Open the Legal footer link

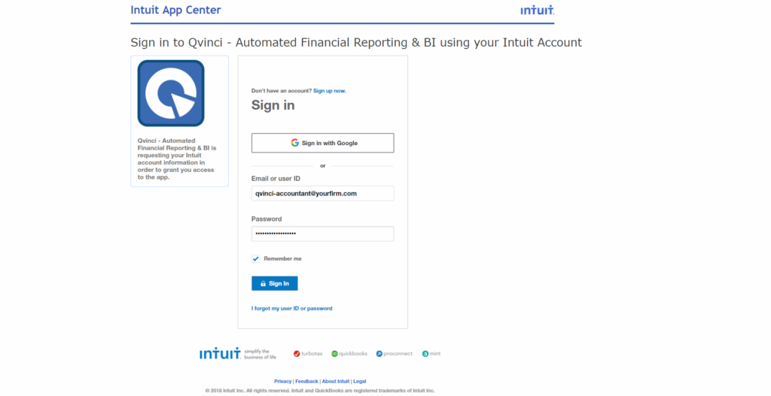pos(360,382)
